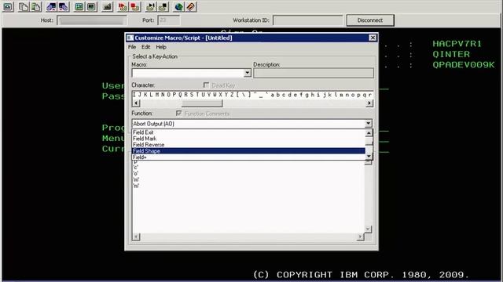Click the dark green screen icon

[x=91, y=7]
